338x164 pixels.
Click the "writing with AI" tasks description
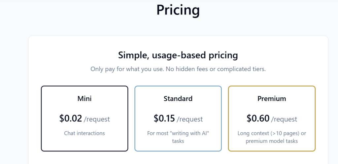[x=178, y=137]
